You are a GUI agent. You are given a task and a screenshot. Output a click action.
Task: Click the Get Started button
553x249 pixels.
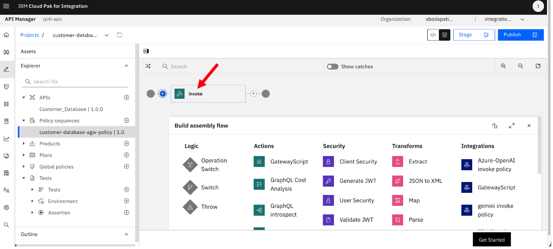click(x=492, y=240)
